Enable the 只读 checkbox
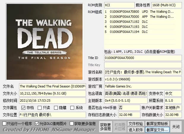Image resolution: width=184 pixels, height=134 pixels. (39, 108)
